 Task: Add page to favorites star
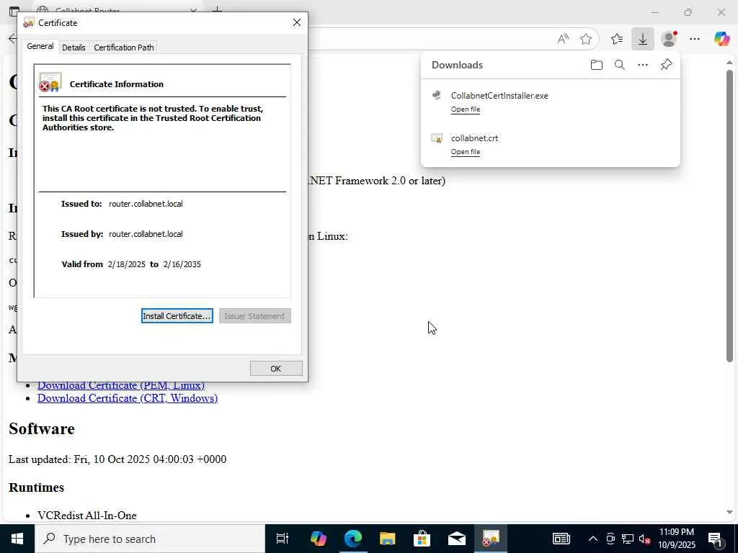point(585,39)
